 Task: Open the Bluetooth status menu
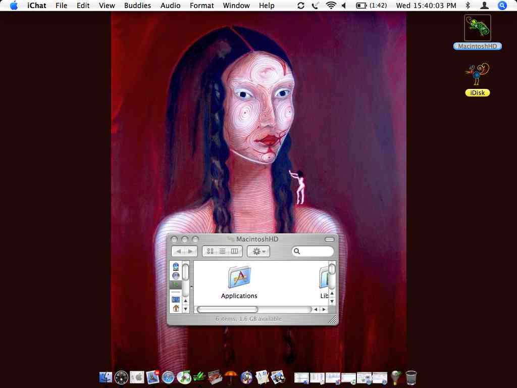click(x=468, y=6)
